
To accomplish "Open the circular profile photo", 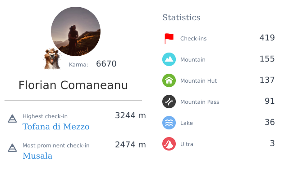I will [76, 31].
